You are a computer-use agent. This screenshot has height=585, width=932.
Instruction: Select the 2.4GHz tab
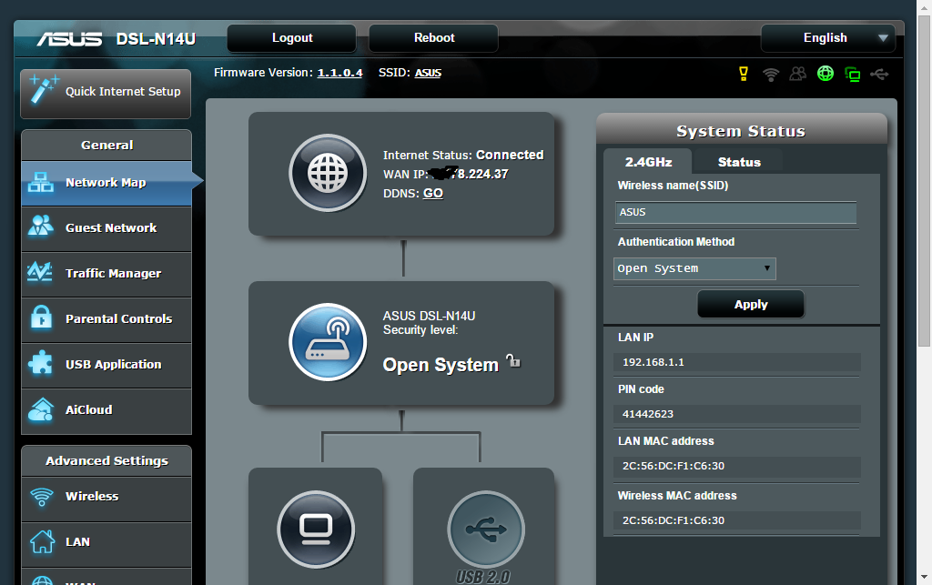point(648,162)
